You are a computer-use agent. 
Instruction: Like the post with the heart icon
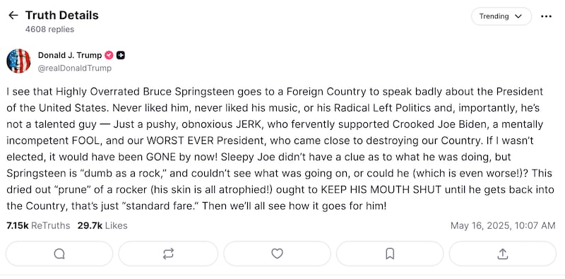point(277,254)
